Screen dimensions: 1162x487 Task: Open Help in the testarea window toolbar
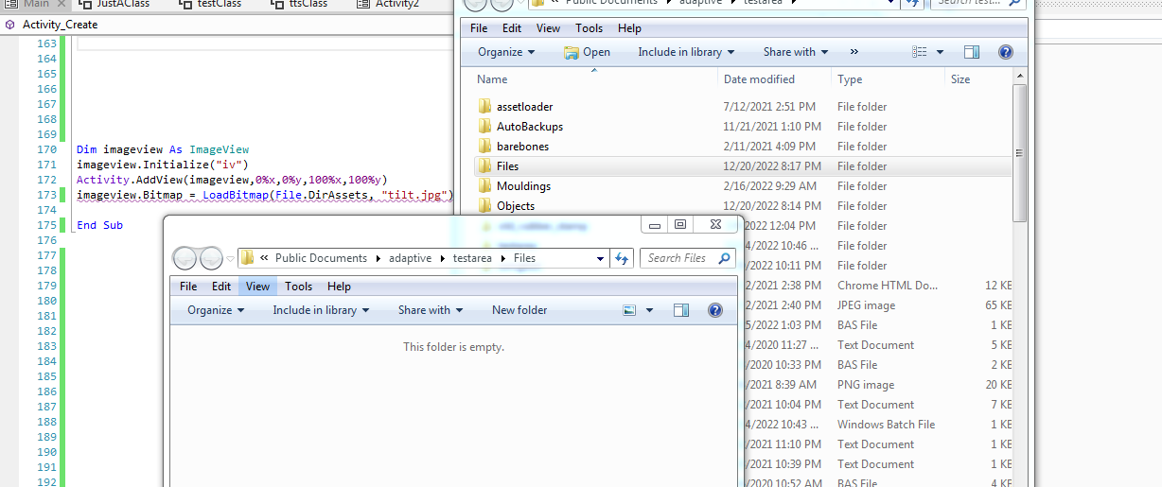[x=1006, y=52]
